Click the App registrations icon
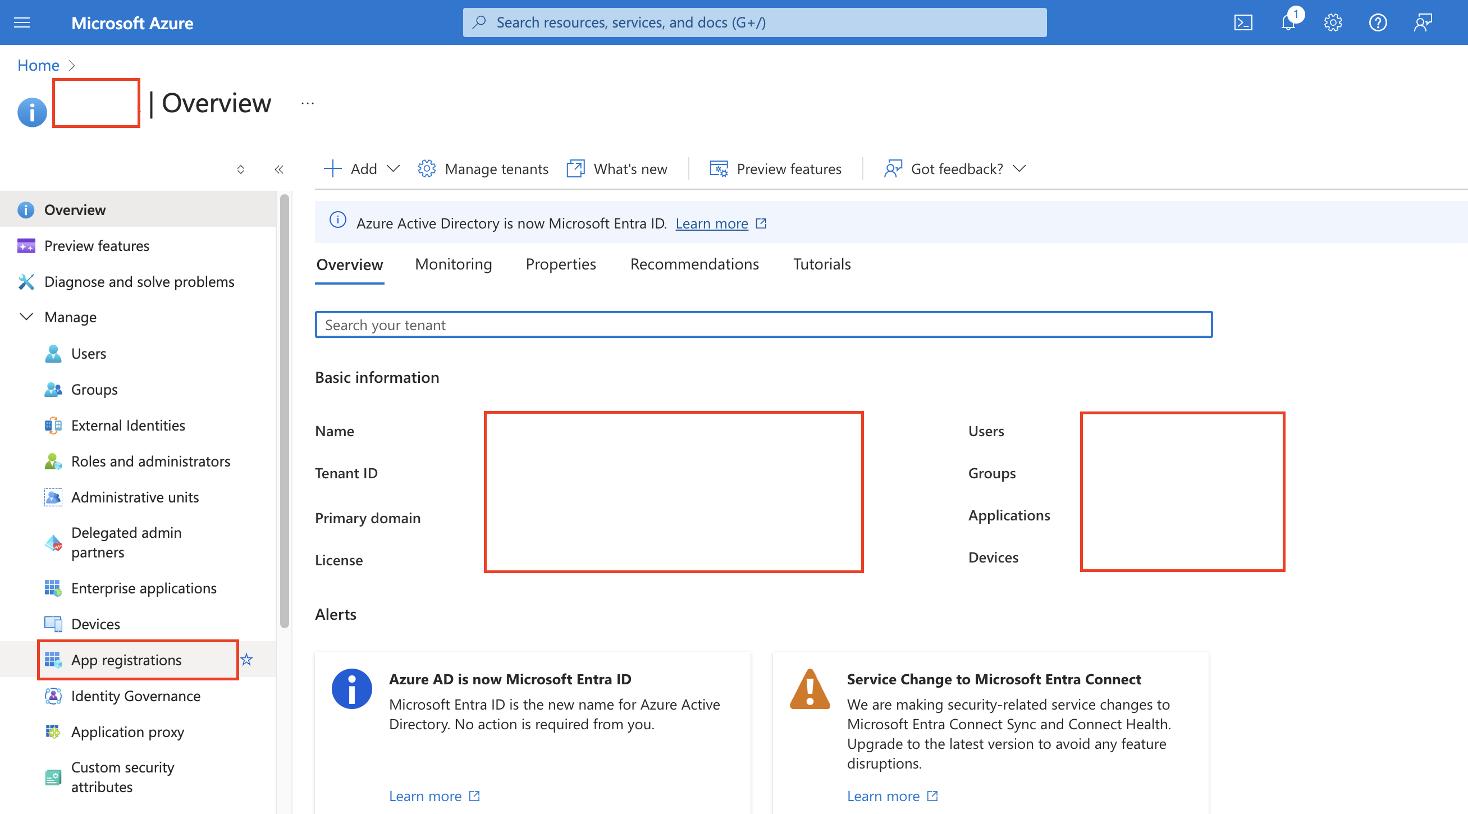Viewport: 1468px width, 814px height. [53, 660]
